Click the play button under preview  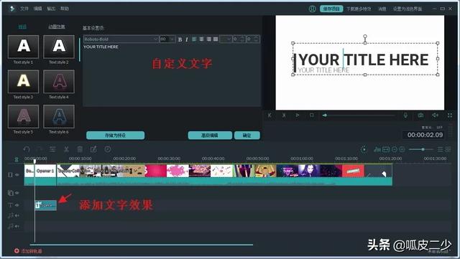click(297, 116)
